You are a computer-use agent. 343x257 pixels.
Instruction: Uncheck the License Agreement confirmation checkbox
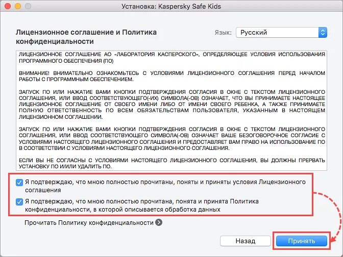tap(19, 182)
